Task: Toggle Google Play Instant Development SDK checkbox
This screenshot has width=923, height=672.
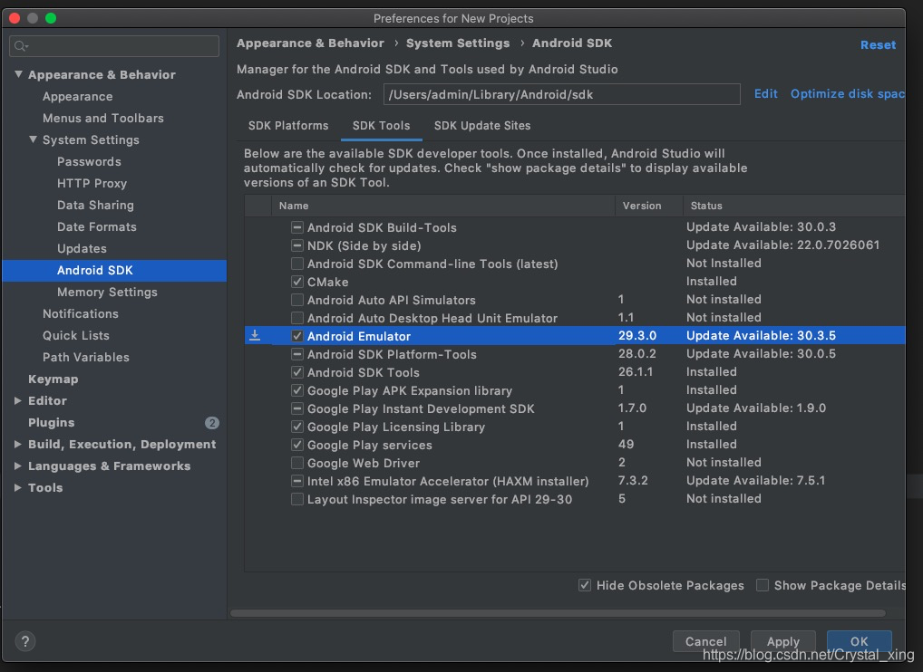Action: pos(297,408)
